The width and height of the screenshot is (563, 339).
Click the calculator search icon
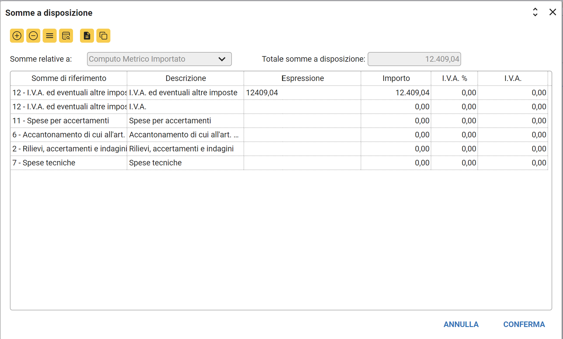pyautogui.click(x=66, y=36)
